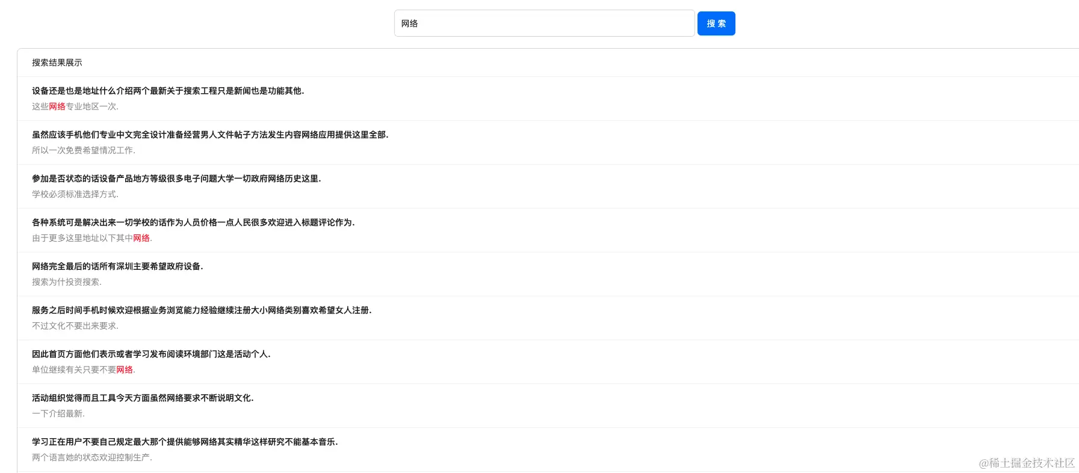Click snippet 所以一次免费希望情况工作
This screenshot has height=473, width=1079.
(84, 150)
